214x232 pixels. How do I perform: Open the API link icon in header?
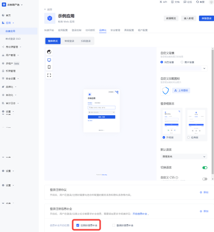tap(161, 2)
